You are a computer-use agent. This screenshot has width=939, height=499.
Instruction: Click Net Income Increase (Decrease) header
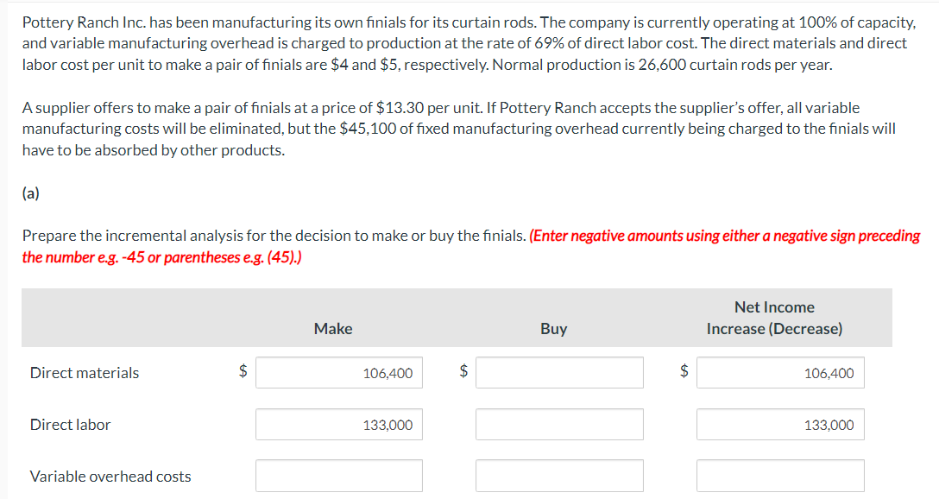(x=774, y=318)
